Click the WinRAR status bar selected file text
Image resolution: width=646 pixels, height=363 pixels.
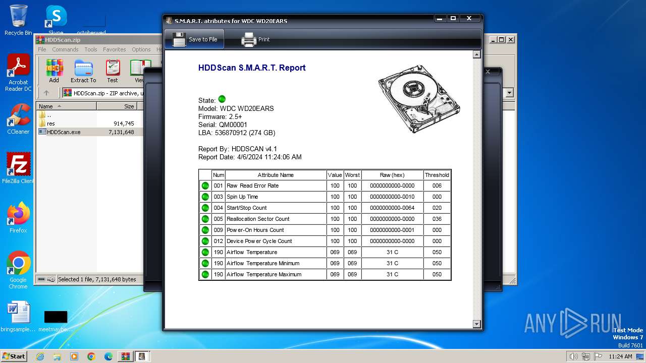coord(97,279)
